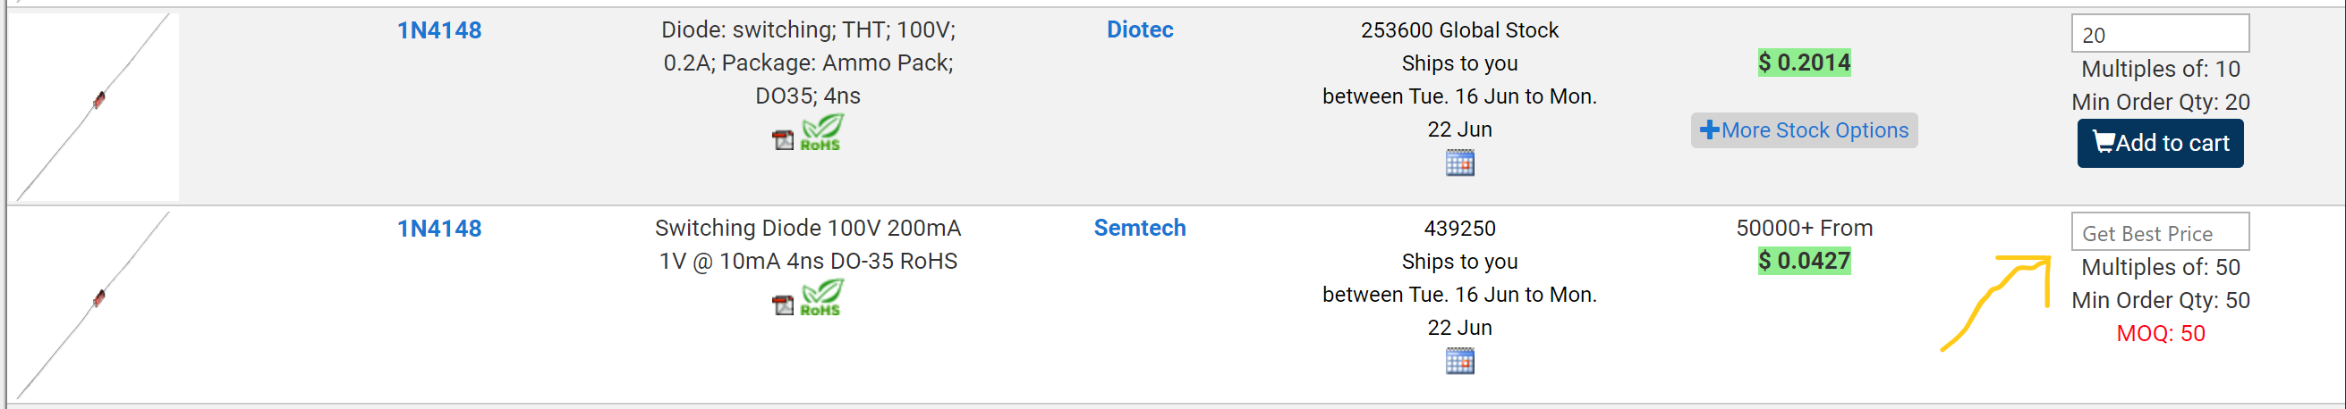Open the delivery calendar icon in Semtech row
The height and width of the screenshot is (409, 2346).
1459,362
